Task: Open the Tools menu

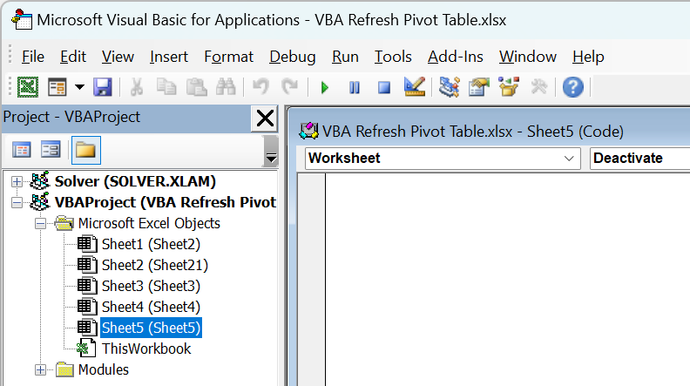Action: pos(393,57)
